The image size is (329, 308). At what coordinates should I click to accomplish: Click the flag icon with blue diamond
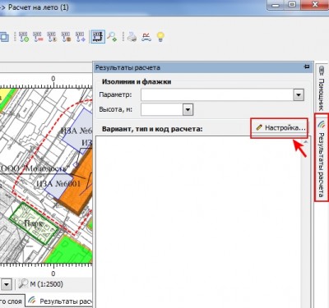81,37
